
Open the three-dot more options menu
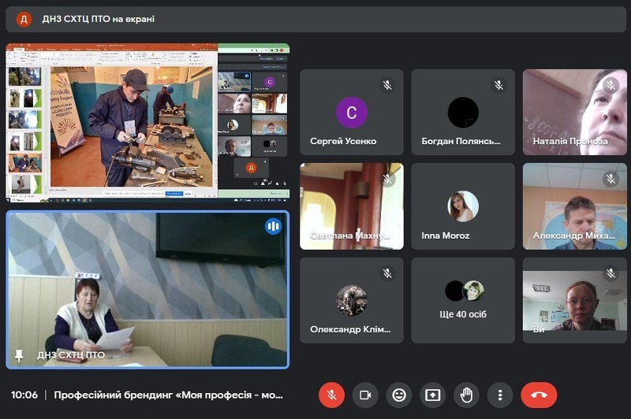tap(500, 395)
